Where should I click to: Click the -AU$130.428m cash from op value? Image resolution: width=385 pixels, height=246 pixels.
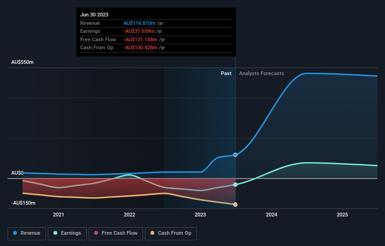pos(140,48)
